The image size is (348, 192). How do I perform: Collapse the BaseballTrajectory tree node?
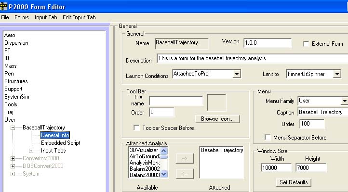pos(13,128)
